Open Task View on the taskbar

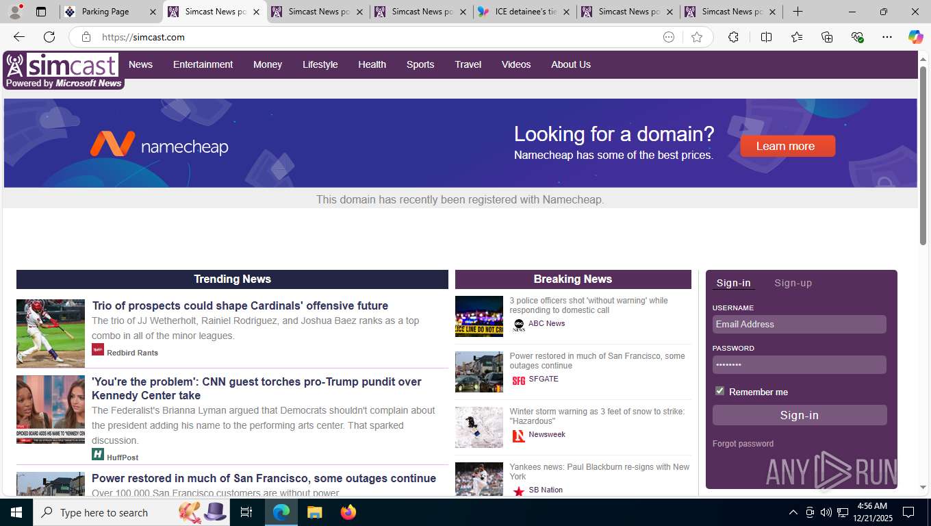246,512
